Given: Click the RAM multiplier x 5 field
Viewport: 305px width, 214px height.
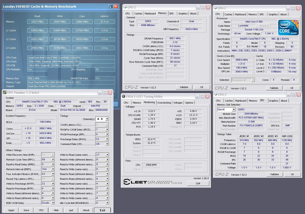Looking at the screenshot, I should click(x=28, y=143).
